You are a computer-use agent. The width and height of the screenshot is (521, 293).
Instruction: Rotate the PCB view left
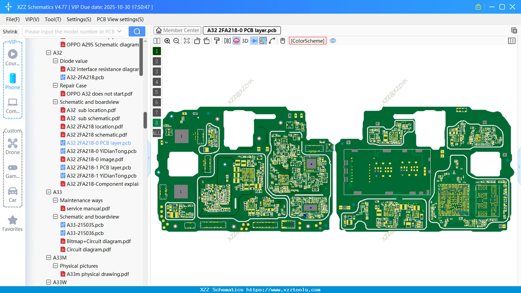[197, 41]
